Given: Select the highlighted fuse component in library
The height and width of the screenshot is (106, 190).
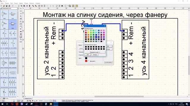Looking at the screenshot, I should pyautogui.click(x=12, y=24).
